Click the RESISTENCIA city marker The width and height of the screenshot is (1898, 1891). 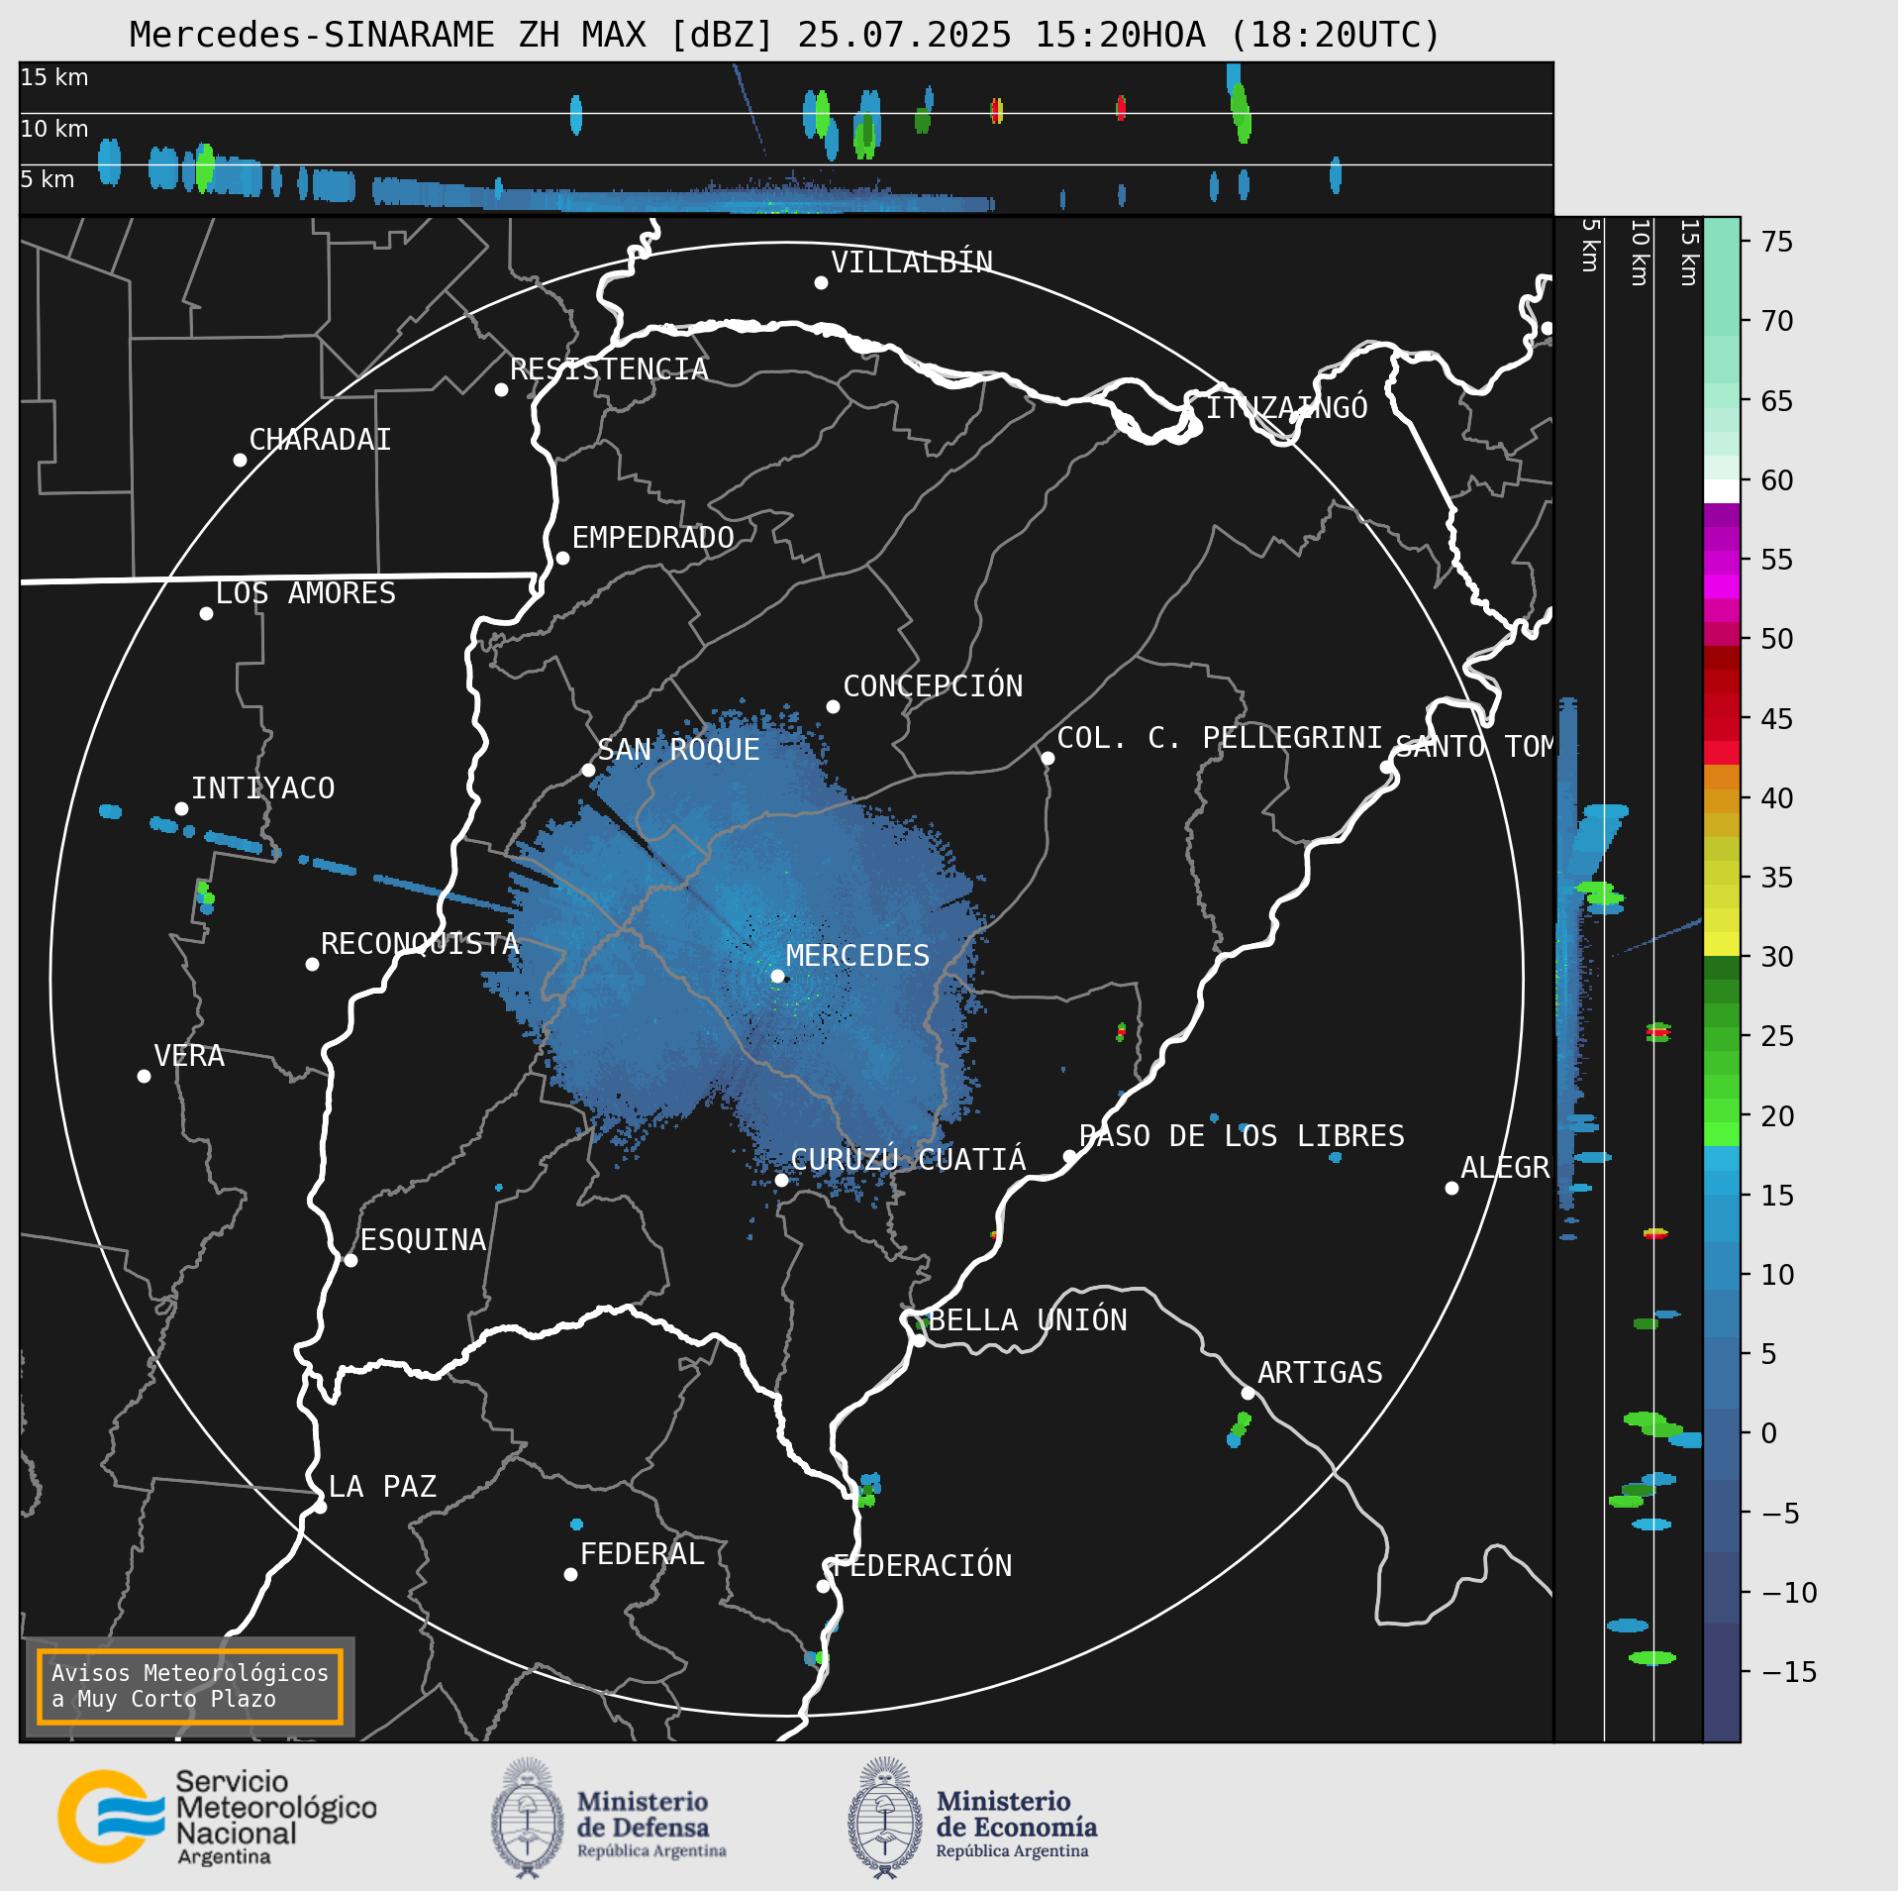501,389
